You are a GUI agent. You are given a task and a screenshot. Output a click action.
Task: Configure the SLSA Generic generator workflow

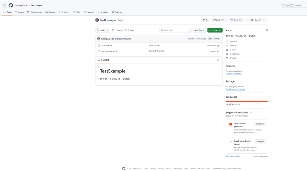[x=260, y=124]
